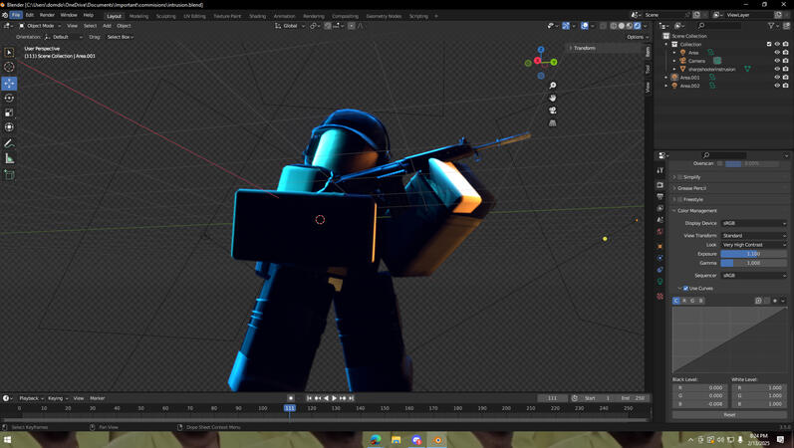Open the timeline Keying popover
The image size is (794, 448).
pyautogui.click(x=58, y=398)
